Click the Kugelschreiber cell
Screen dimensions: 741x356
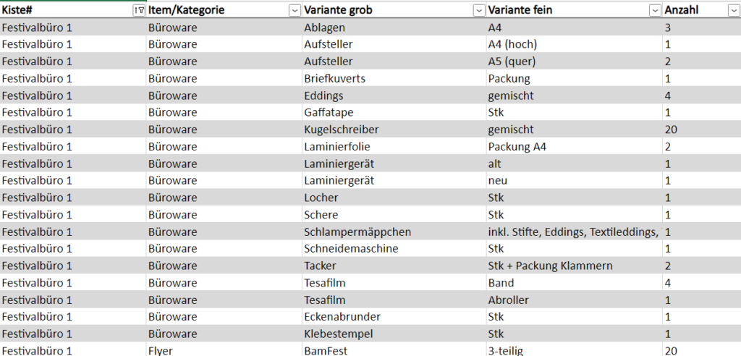coord(394,130)
